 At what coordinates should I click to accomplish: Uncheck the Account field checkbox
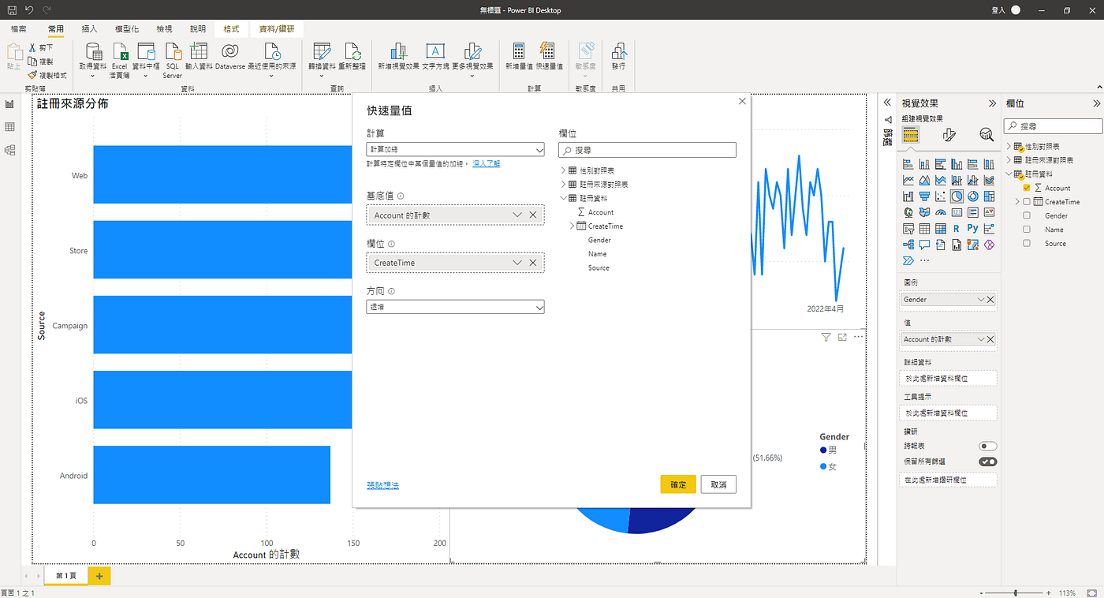(x=1027, y=188)
